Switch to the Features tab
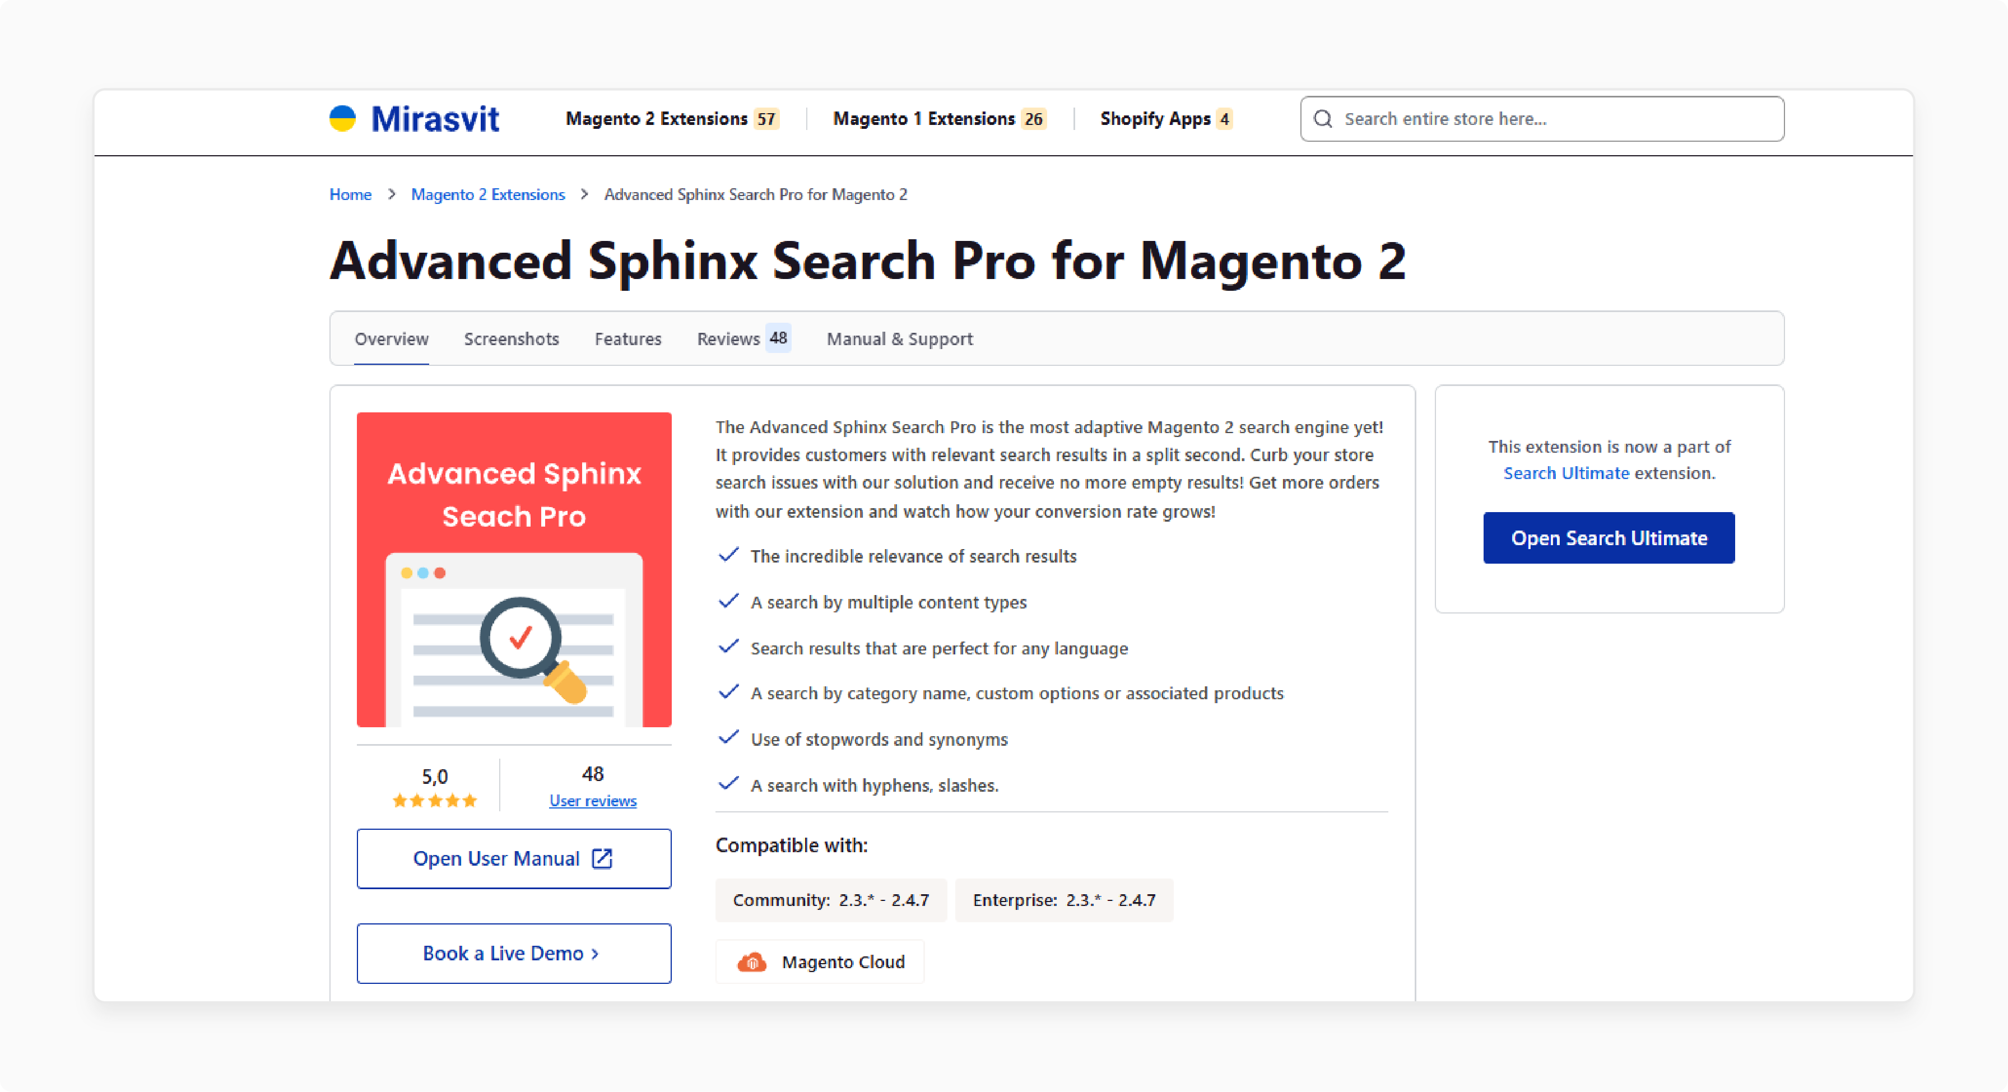Screen dimensions: 2008x1092 627,338
